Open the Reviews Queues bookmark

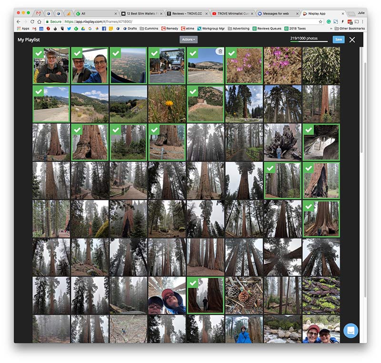[x=267, y=29]
